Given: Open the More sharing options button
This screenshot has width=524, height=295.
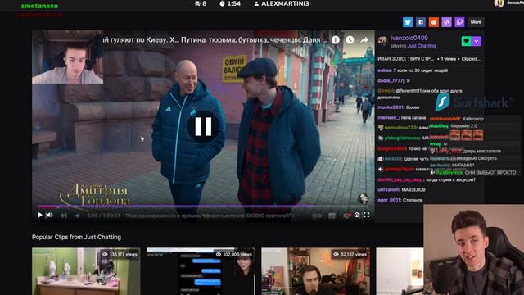Looking at the screenshot, I should [476, 22].
